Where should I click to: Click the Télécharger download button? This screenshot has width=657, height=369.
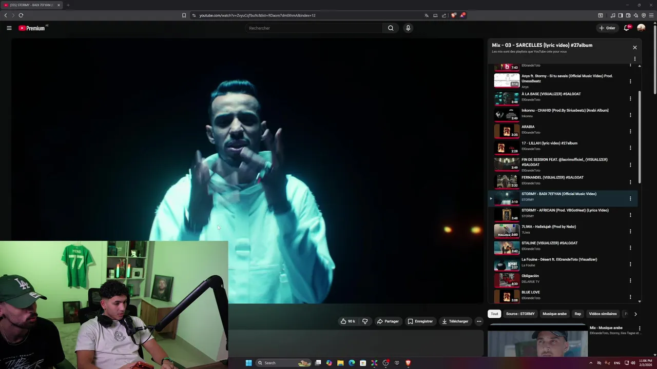tap(455, 321)
